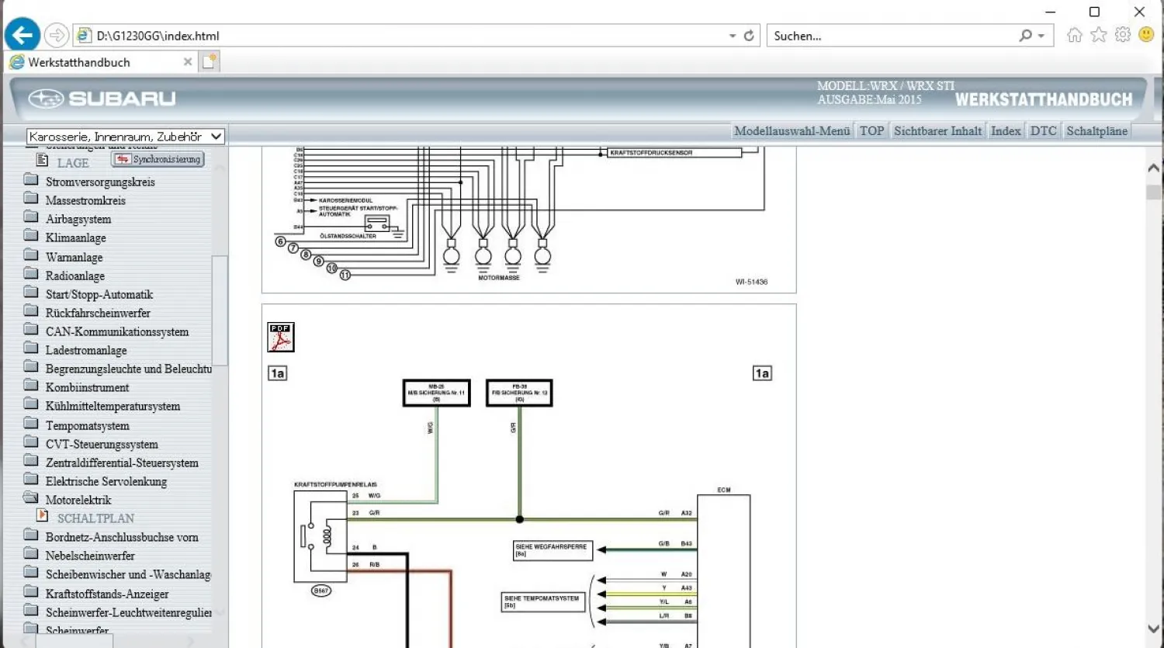Open the address bar history dropdown arrow
Viewport: 1164px width, 648px height.
[732, 36]
